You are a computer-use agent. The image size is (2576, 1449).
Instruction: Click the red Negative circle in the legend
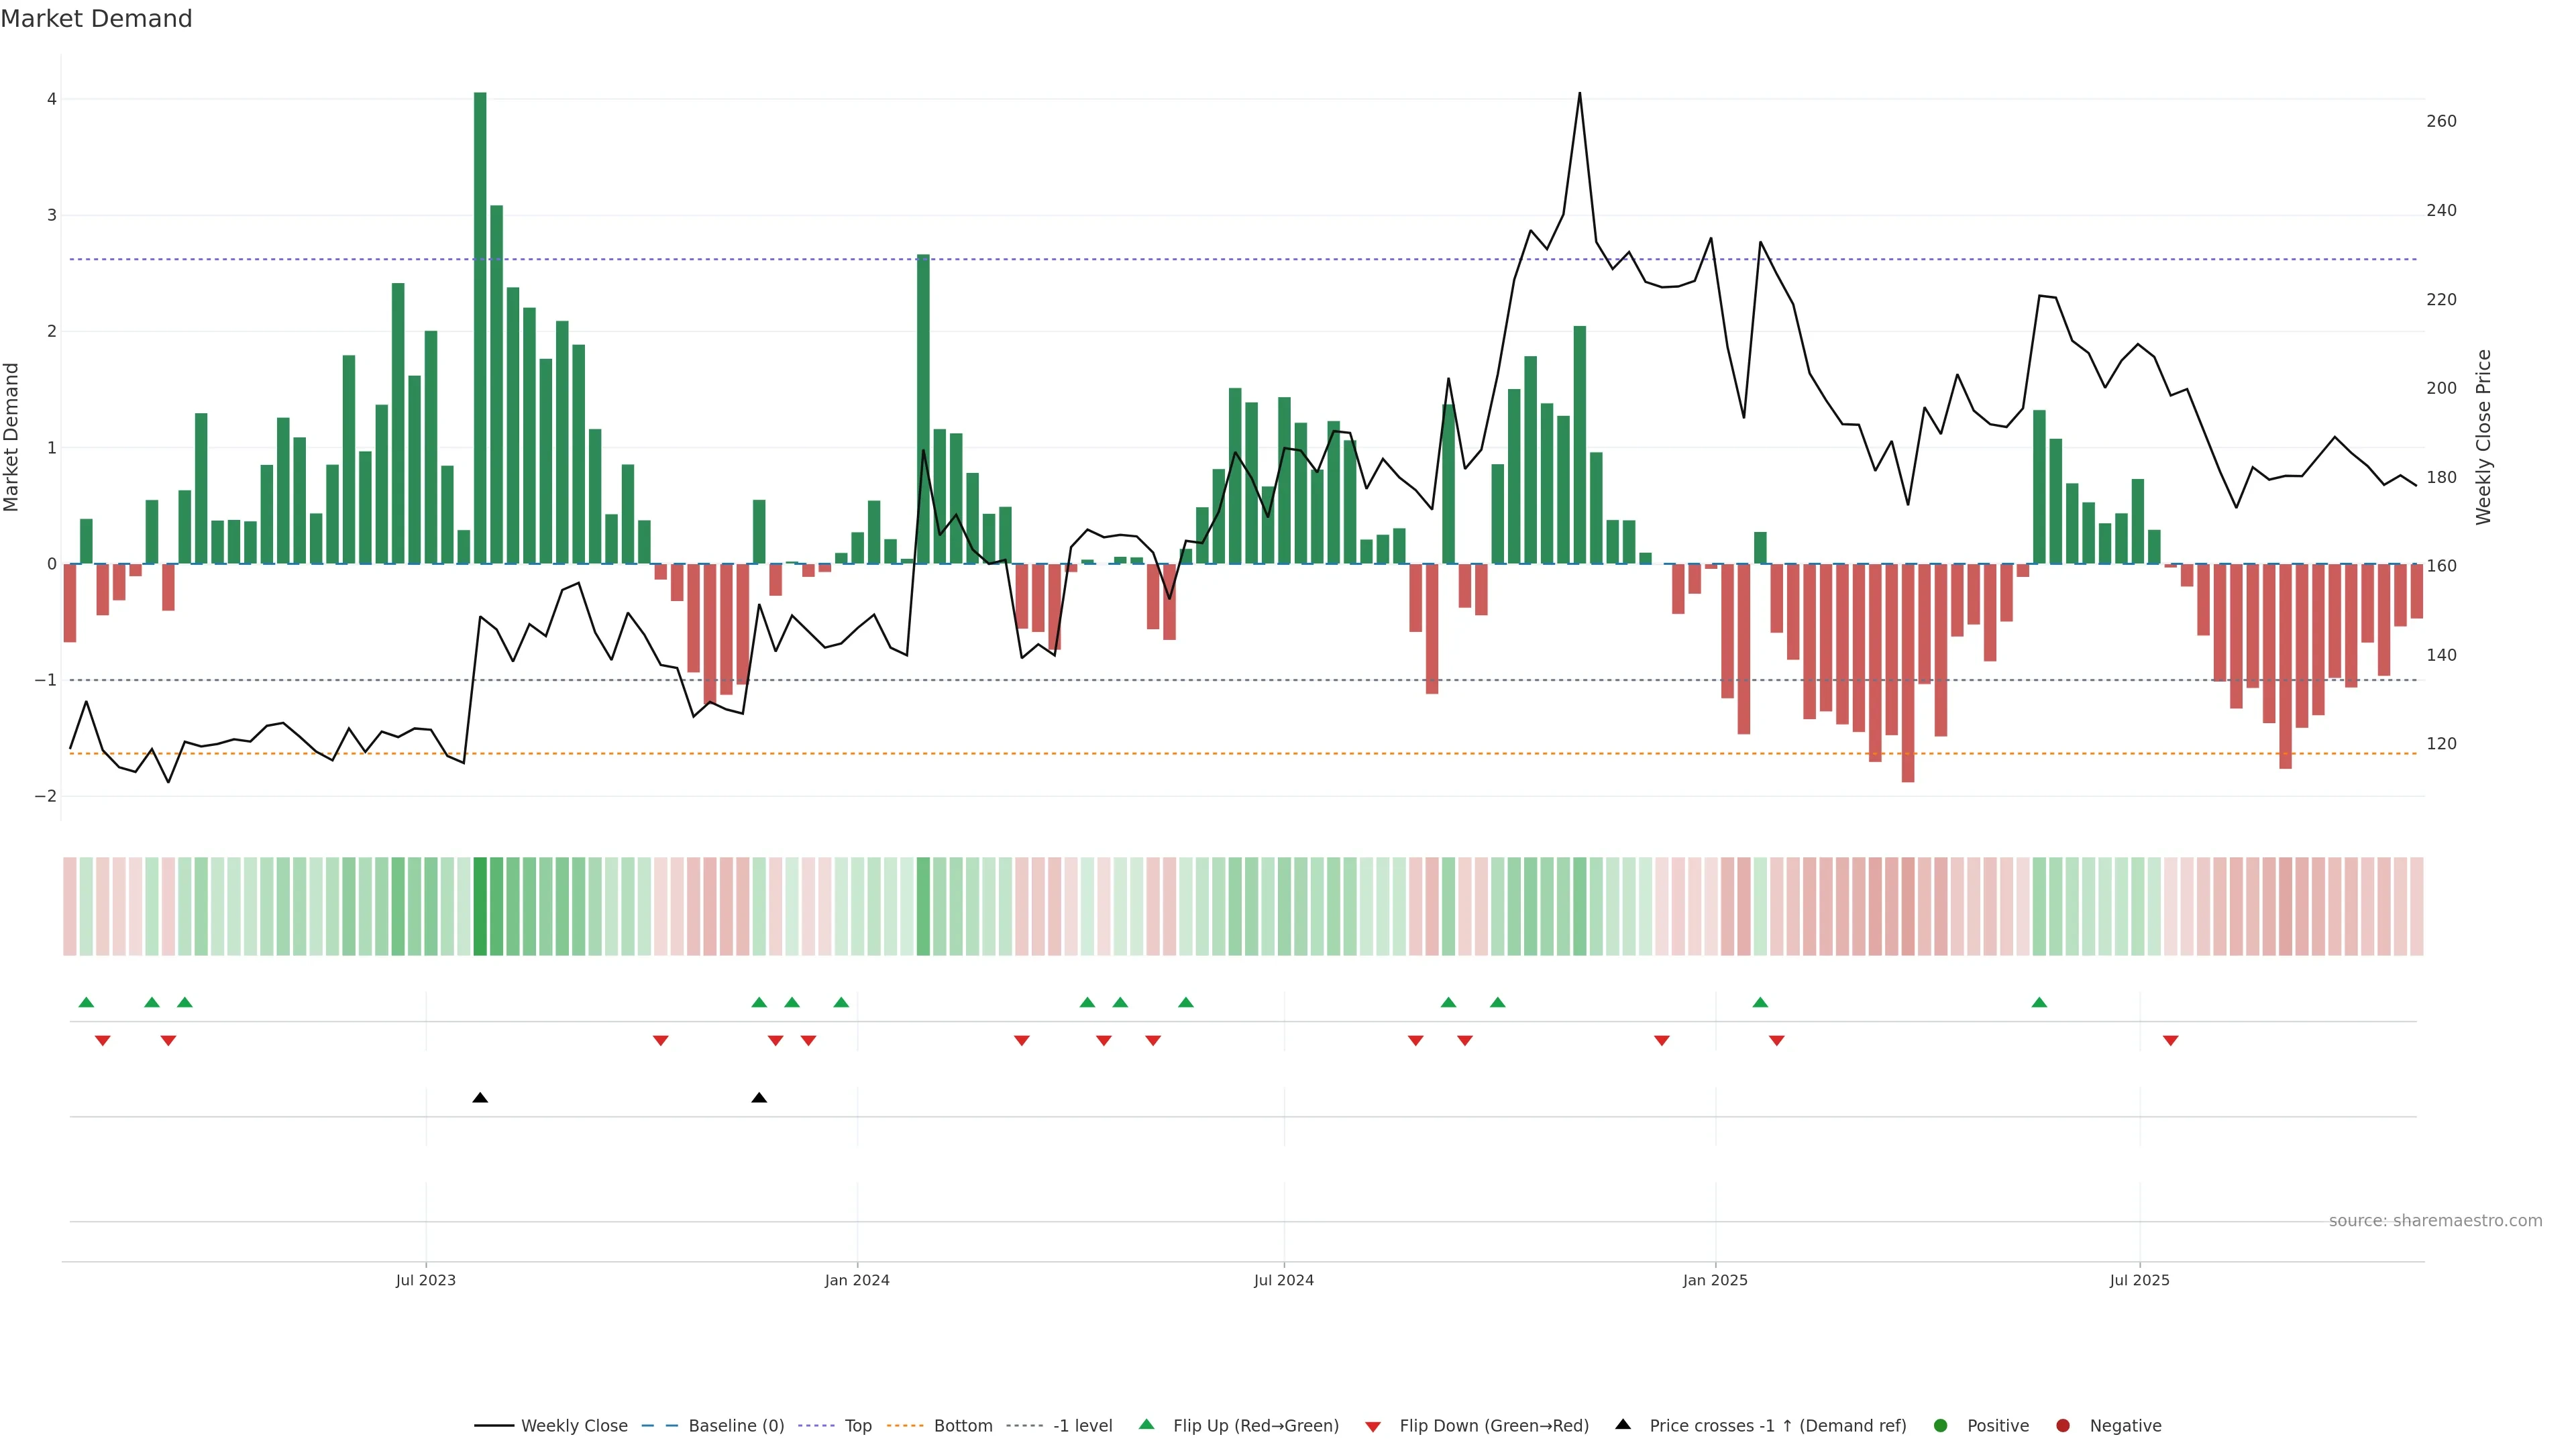2063,1425
